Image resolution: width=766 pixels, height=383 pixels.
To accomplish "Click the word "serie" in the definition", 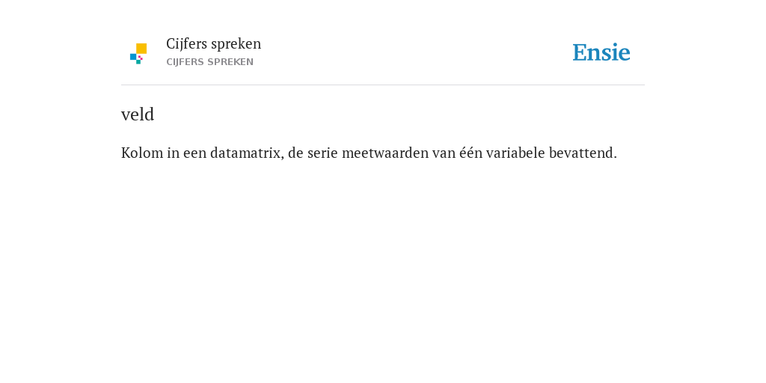I will pyautogui.click(x=322, y=153).
